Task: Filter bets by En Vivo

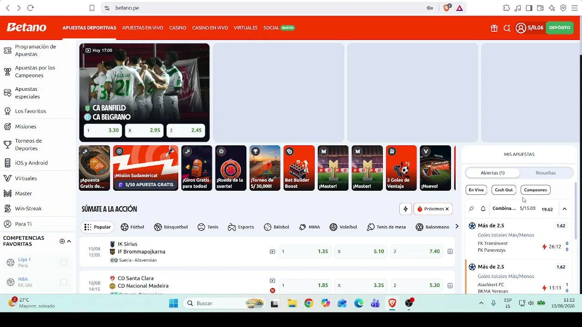Action: (x=476, y=190)
